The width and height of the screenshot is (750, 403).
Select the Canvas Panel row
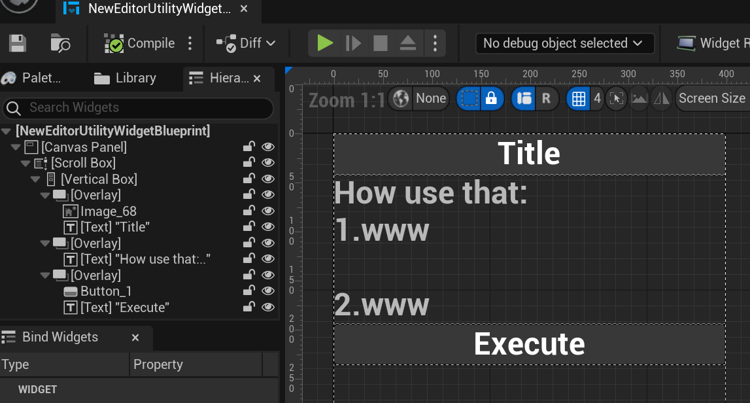84,147
